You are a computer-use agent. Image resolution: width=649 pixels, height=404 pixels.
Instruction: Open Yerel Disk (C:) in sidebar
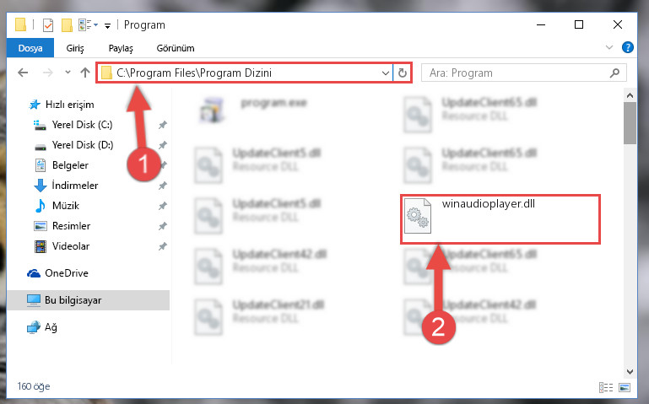point(82,125)
